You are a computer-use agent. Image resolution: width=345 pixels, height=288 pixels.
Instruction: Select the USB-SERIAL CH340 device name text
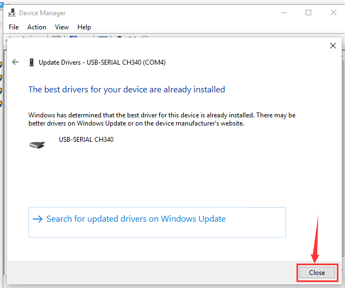(x=86, y=140)
